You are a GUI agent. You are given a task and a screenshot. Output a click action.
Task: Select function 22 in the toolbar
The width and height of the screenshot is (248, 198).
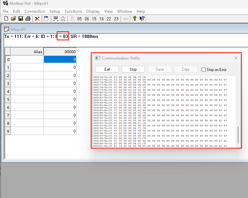pyautogui.click(x=109, y=19)
